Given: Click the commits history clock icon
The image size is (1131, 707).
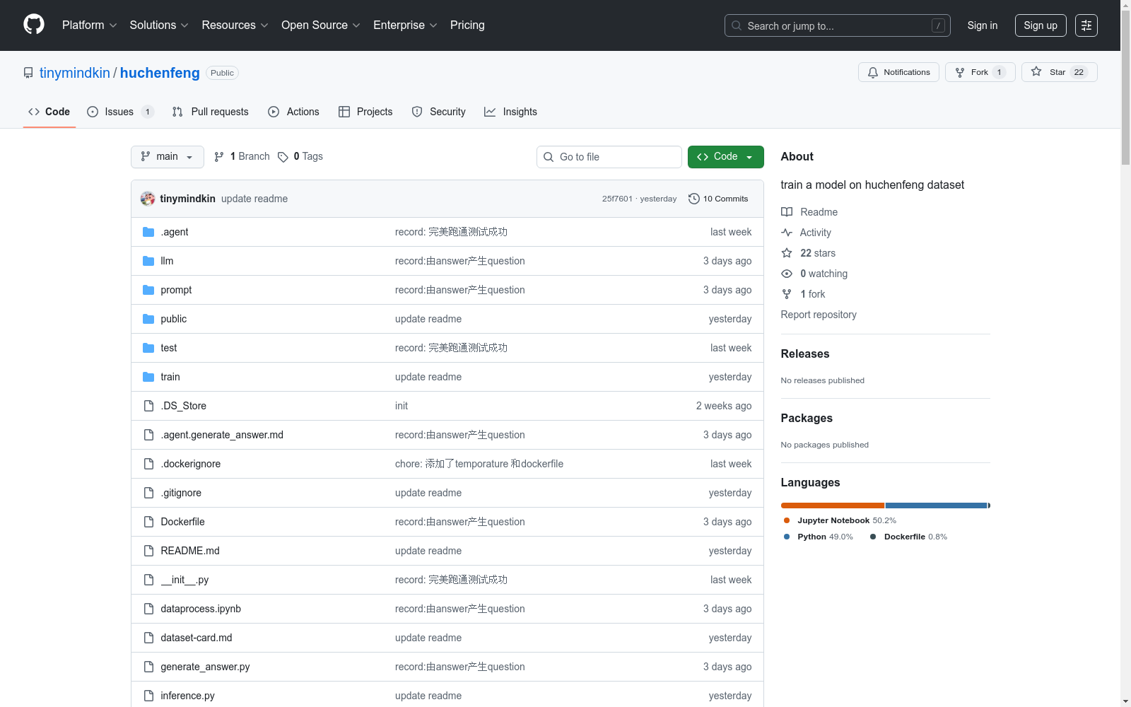Looking at the screenshot, I should pos(694,199).
